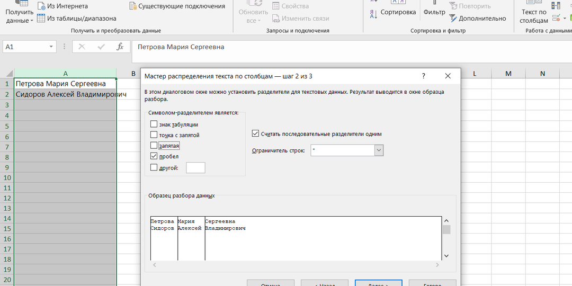This screenshot has height=286, width=572.
Task: Click the Готово button
Action: pos(433,283)
